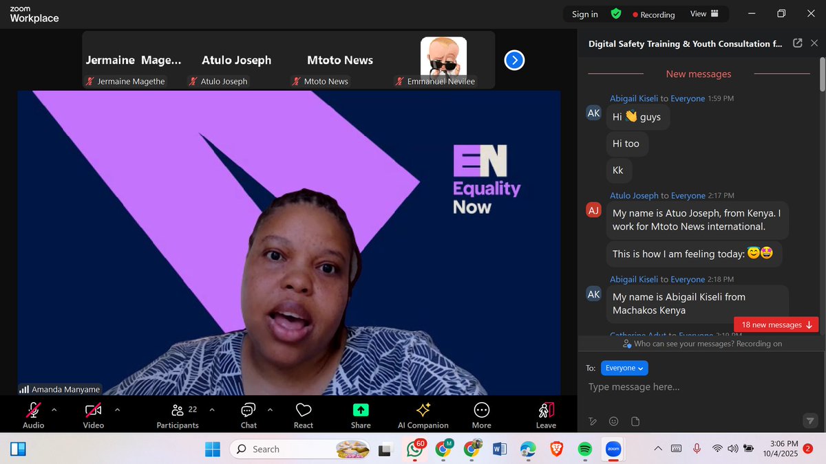Open Microsoft Edge from the taskbar
The width and height of the screenshot is (826, 464).
pos(528,449)
